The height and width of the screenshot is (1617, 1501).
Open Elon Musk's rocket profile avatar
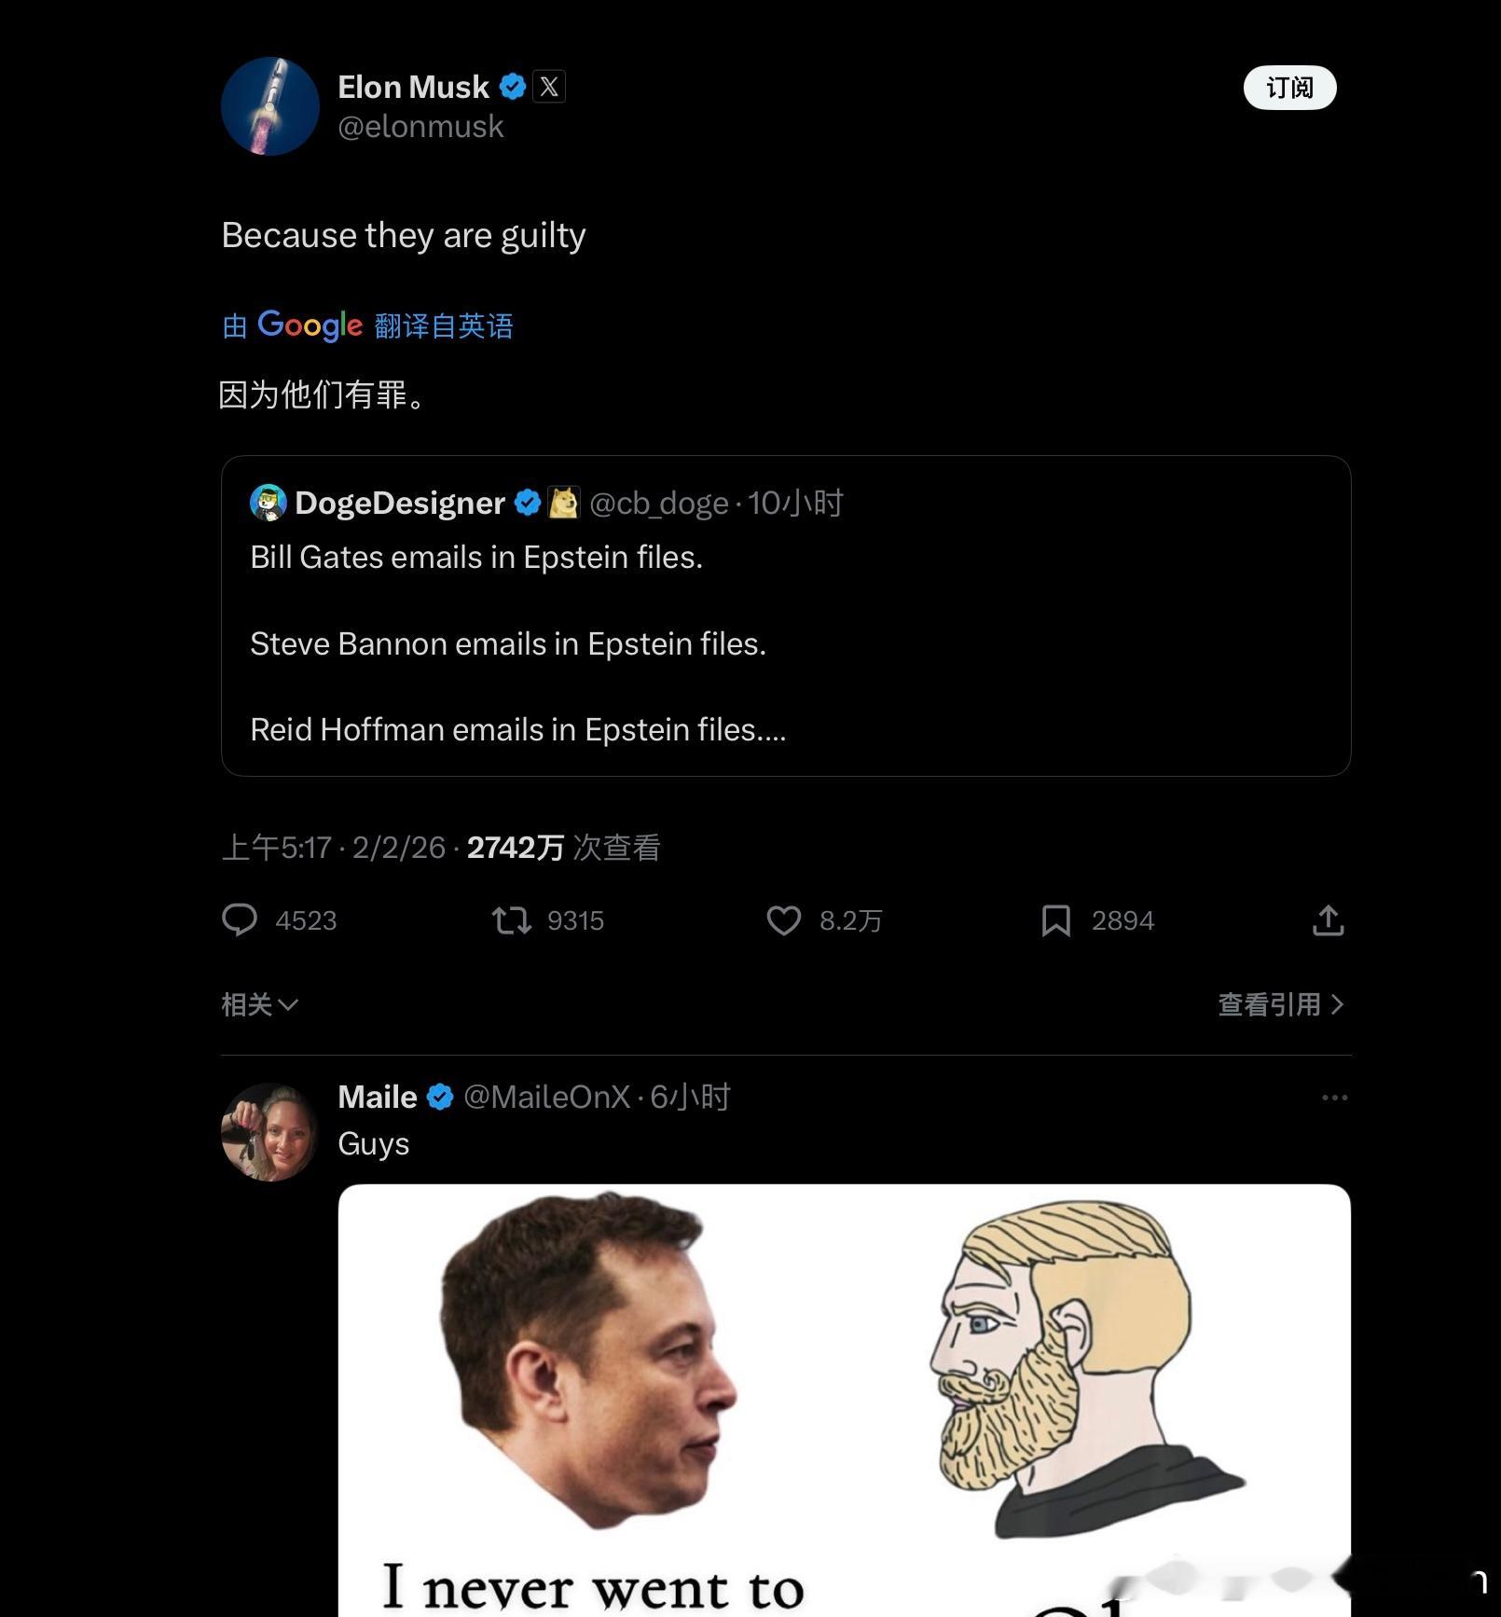coord(270,106)
